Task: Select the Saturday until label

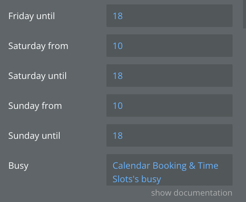Action: (37, 76)
